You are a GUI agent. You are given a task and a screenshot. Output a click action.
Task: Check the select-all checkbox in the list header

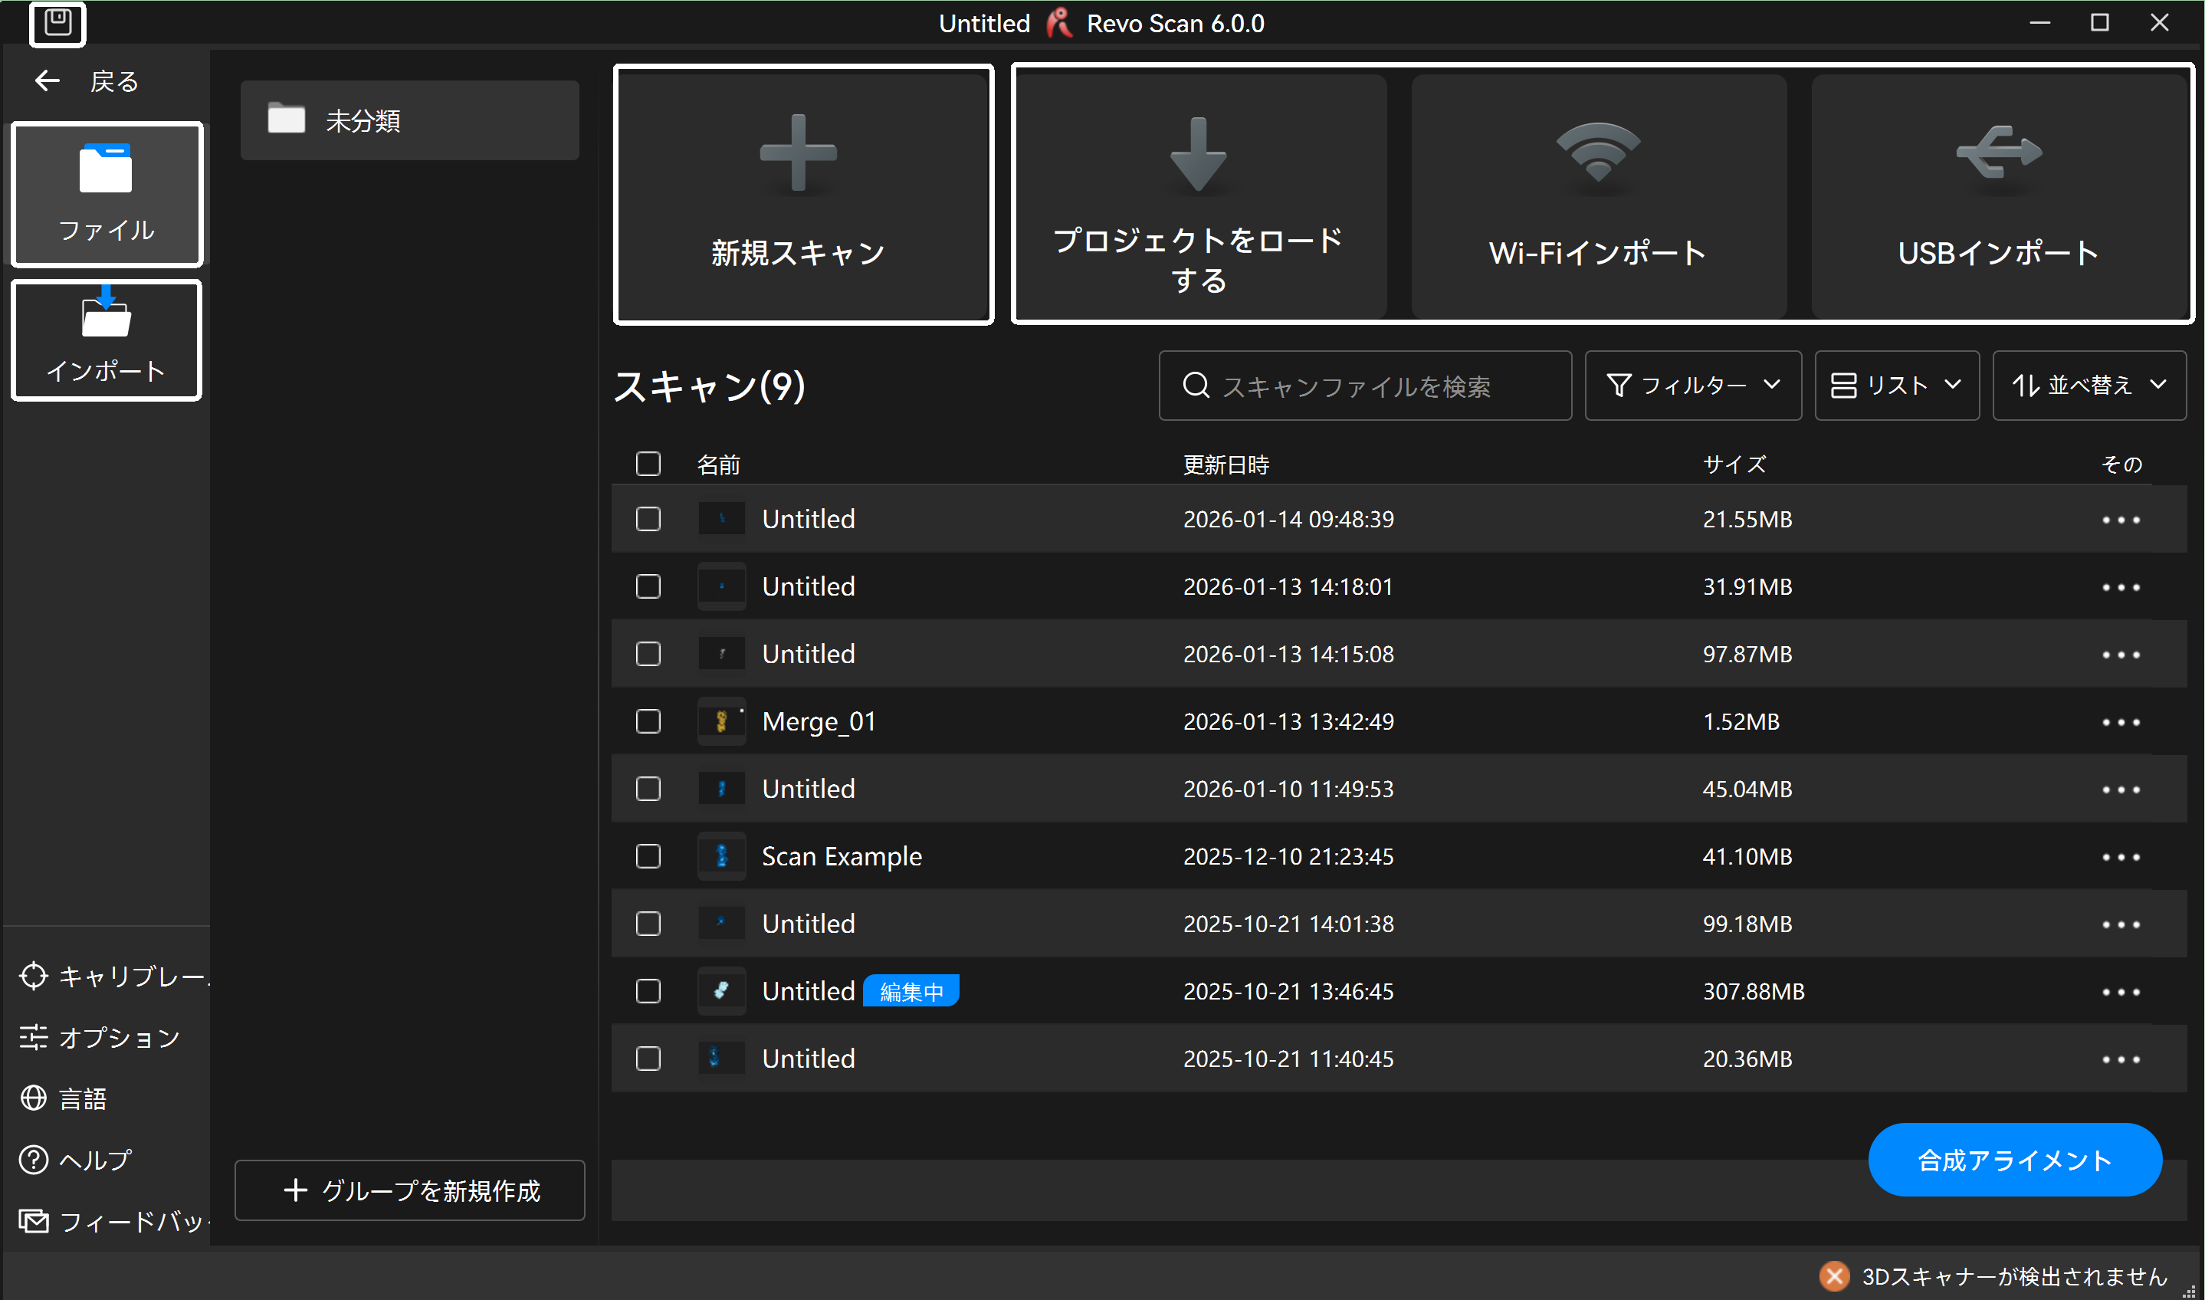[648, 464]
